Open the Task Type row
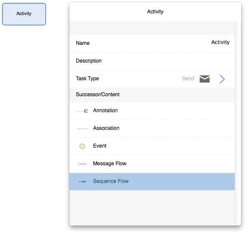This screenshot has height=233, width=246. (x=152, y=79)
